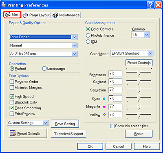Click the cyan color dot icon
Screen dimensions: 163x153
pyautogui.click(x=104, y=99)
